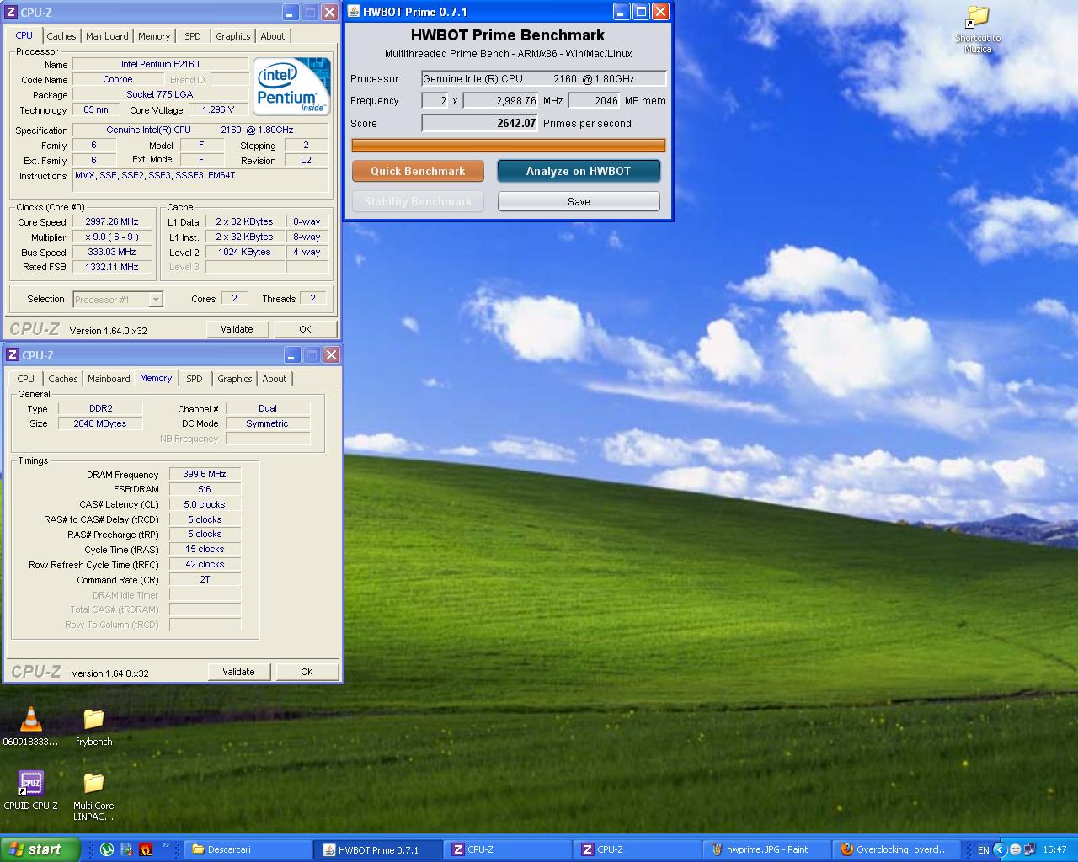Click the Bus Speed 333.03 MHz value
The image size is (1078, 862).
112,252
